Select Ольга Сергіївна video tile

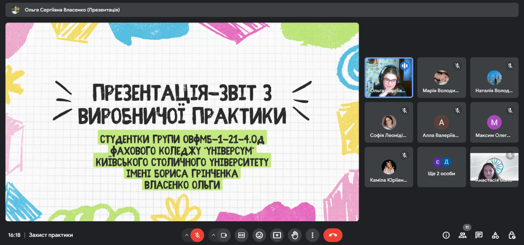[x=389, y=77]
